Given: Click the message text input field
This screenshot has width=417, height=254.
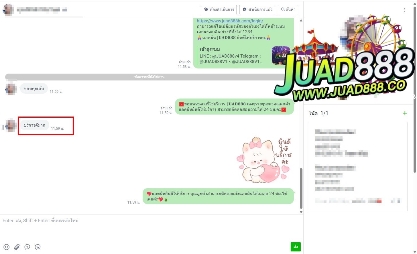Looking at the screenshot, I should pos(149,226).
